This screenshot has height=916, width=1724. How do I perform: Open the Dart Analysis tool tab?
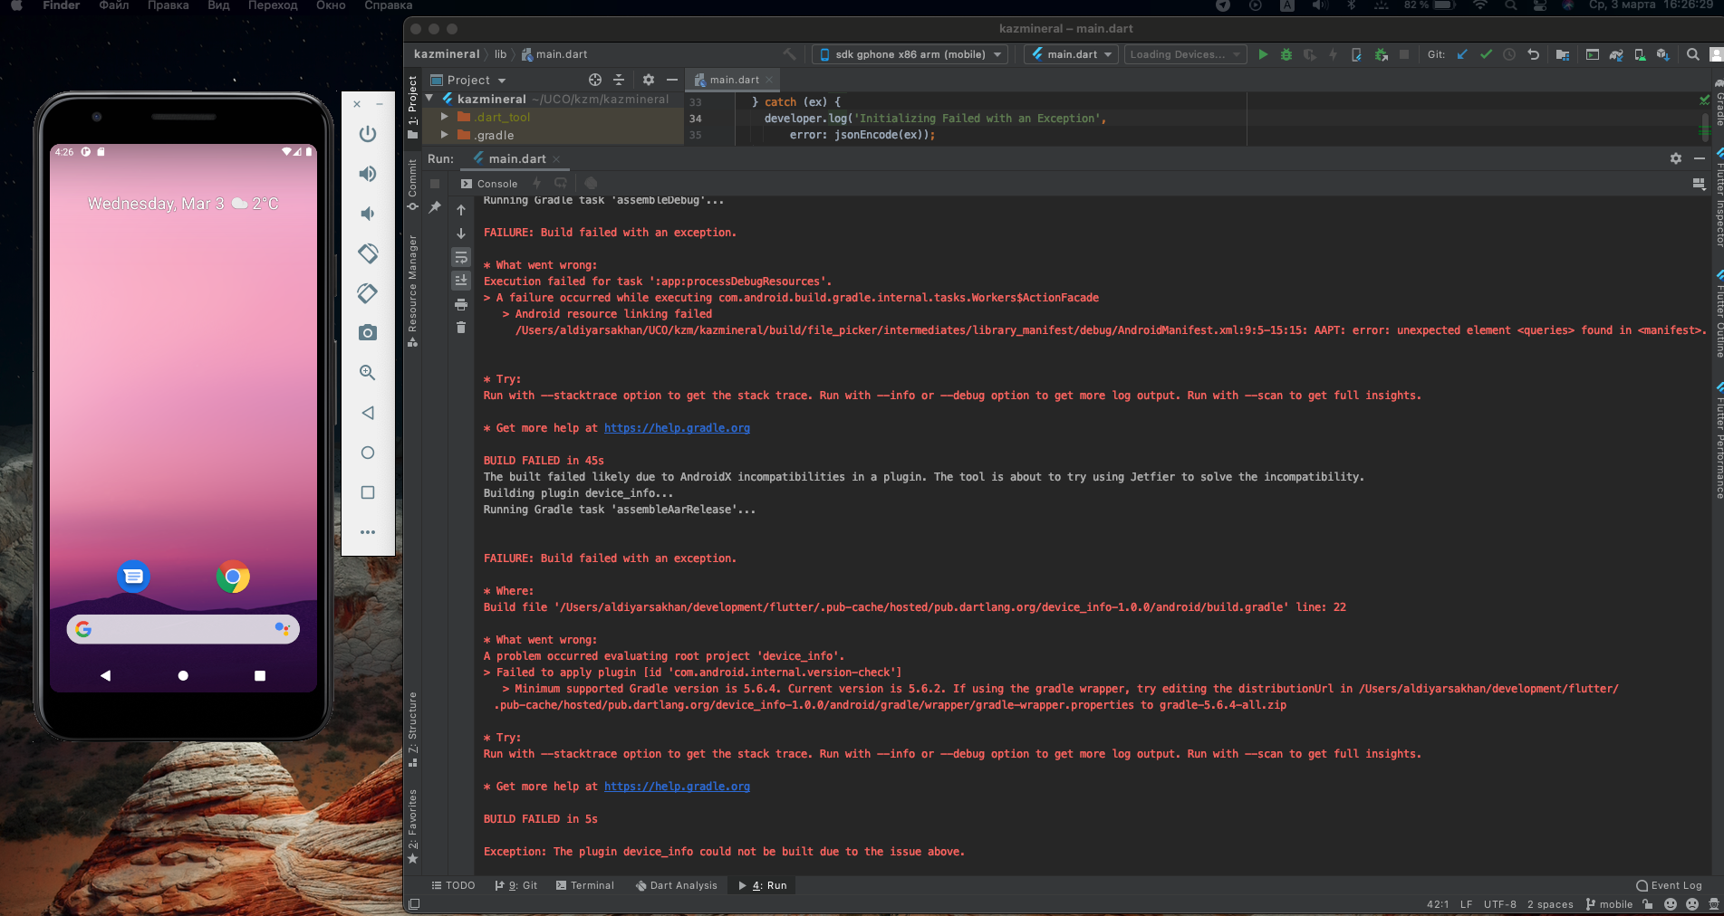(677, 885)
